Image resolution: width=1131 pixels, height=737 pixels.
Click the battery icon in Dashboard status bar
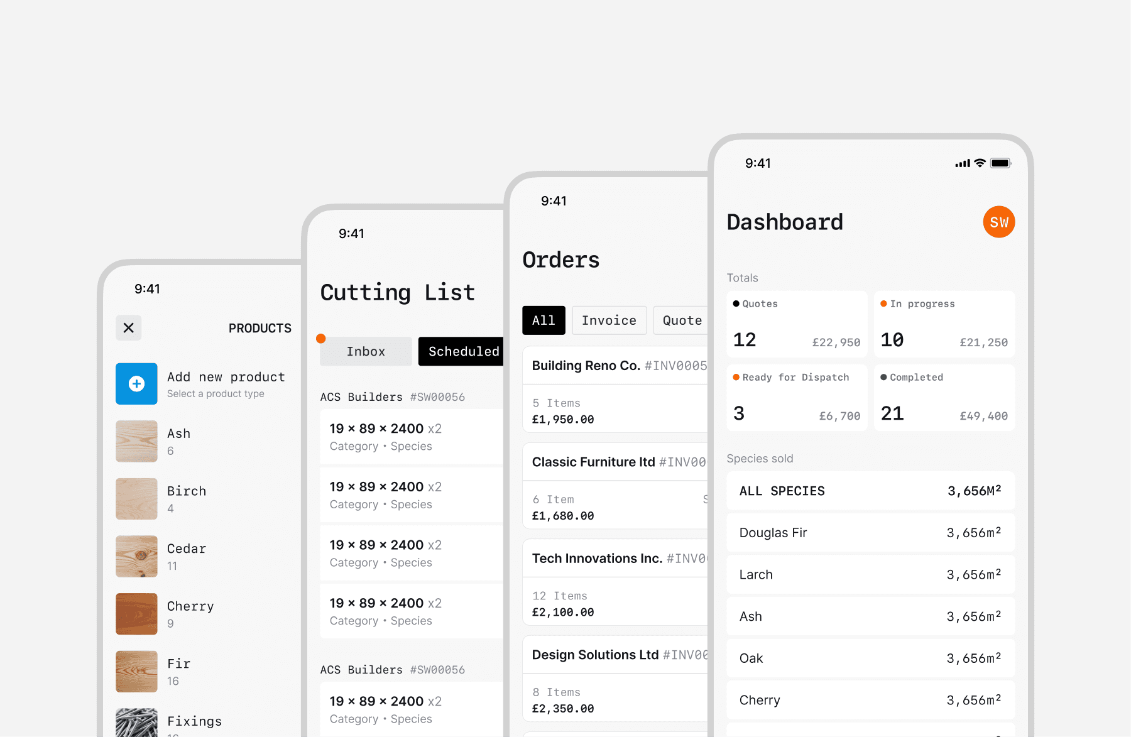coord(1001,163)
